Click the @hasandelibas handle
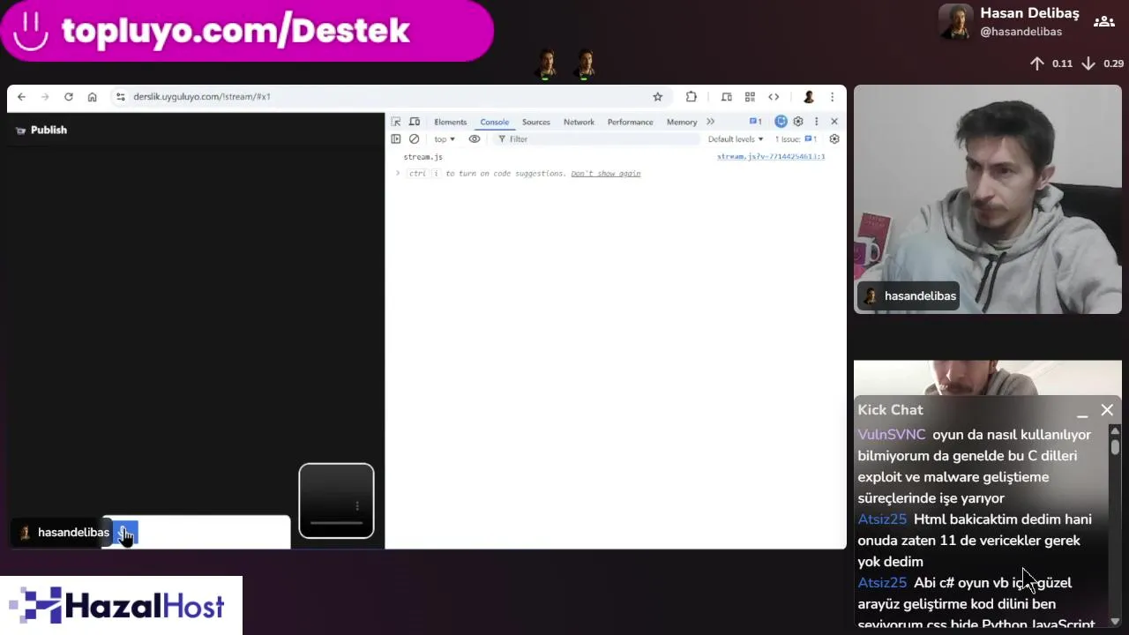The height and width of the screenshot is (635, 1129). click(x=1021, y=32)
